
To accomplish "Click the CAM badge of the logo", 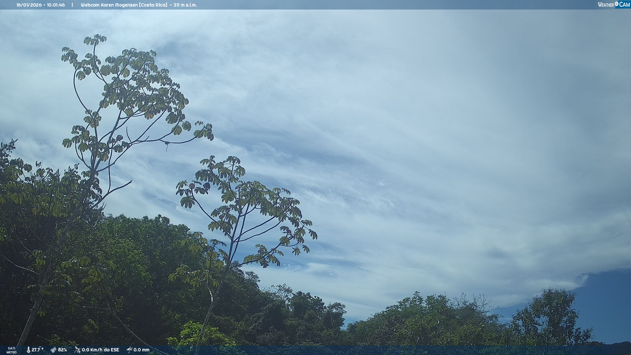I will point(624,5).
